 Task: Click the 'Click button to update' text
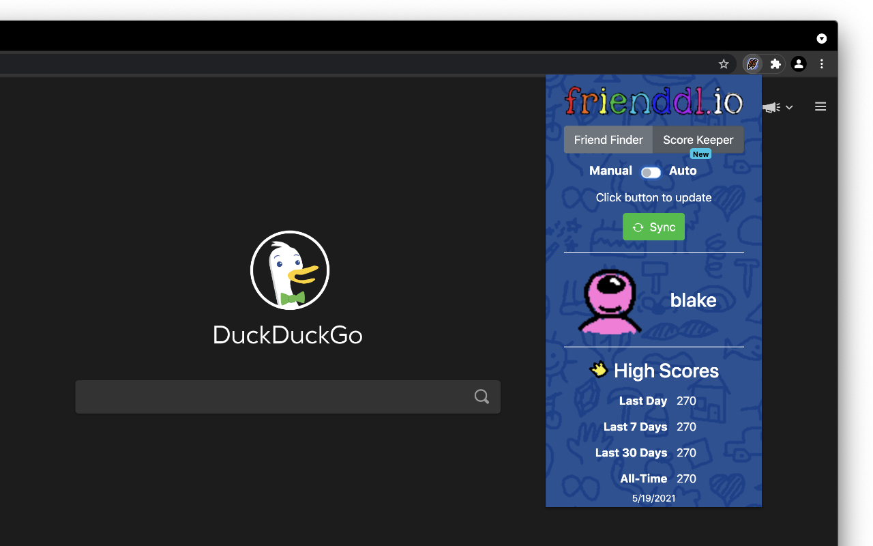653,197
